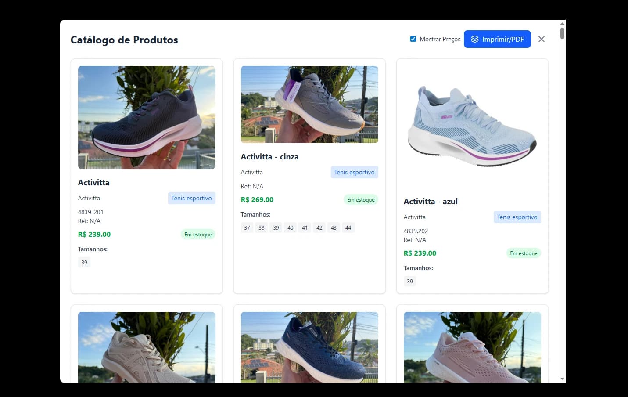This screenshot has width=628, height=397.
Task: Click the Activitta title above code 4839-201
Action: [94, 183]
